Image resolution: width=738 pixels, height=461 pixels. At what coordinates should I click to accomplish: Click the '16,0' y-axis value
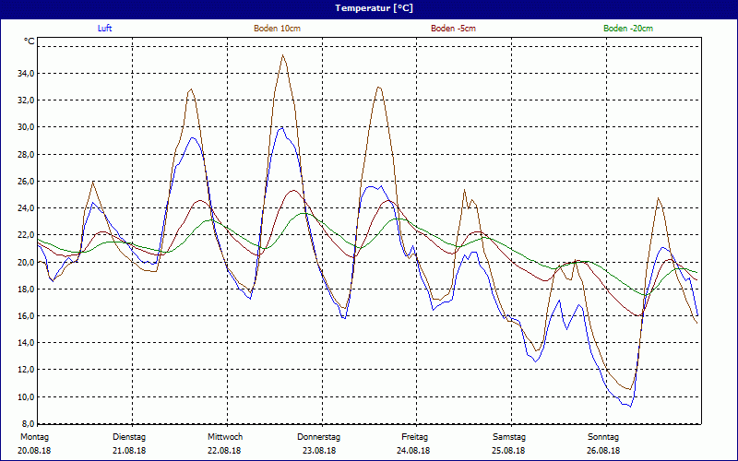25,315
